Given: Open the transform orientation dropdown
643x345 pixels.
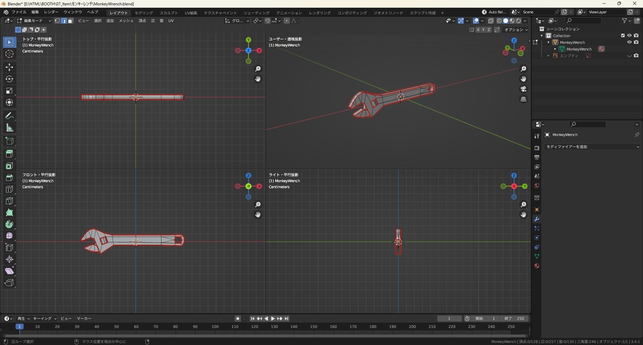Looking at the screenshot, I should click(x=237, y=21).
